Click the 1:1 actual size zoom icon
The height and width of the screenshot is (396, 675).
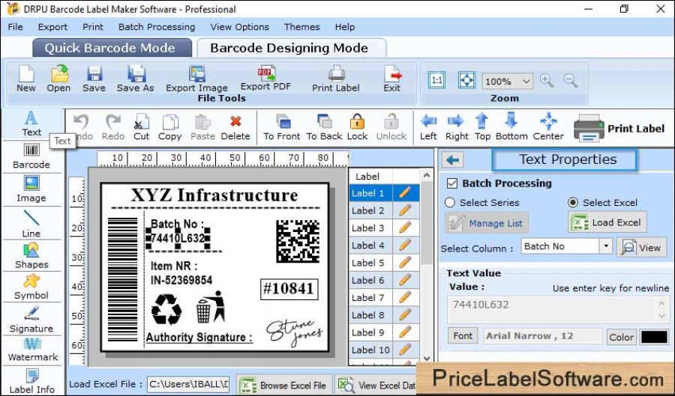436,80
